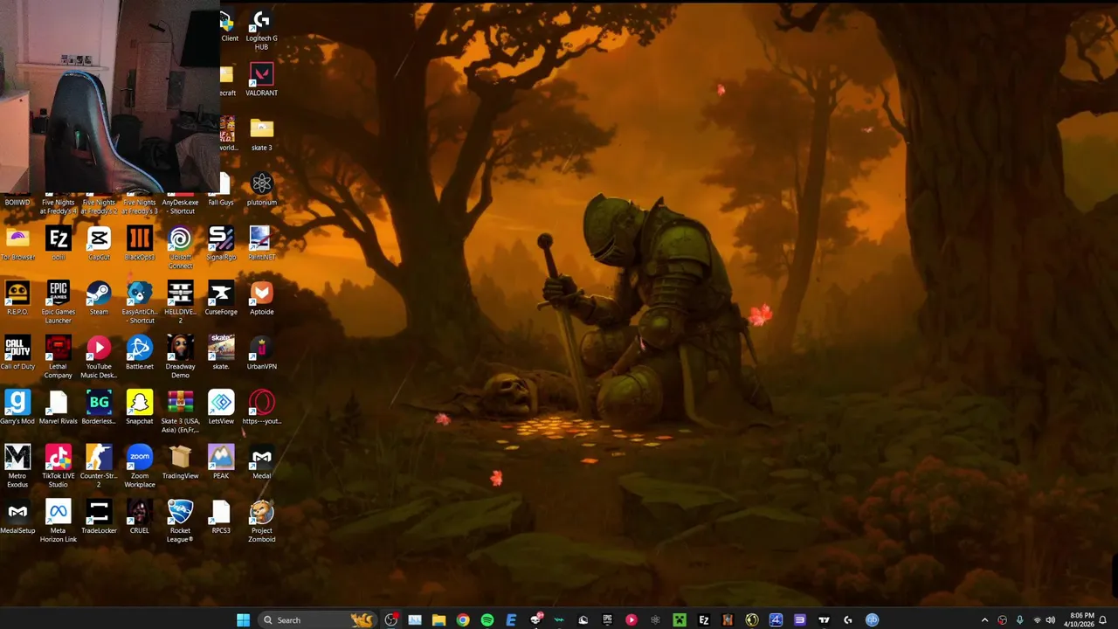This screenshot has height=629, width=1118.
Task: Open the Paint.NET desktop shortcut
Action: pyautogui.click(x=261, y=244)
